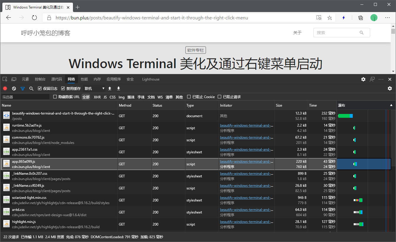Switch to the Lighthouse tab
The image size is (396, 242).
151,79
